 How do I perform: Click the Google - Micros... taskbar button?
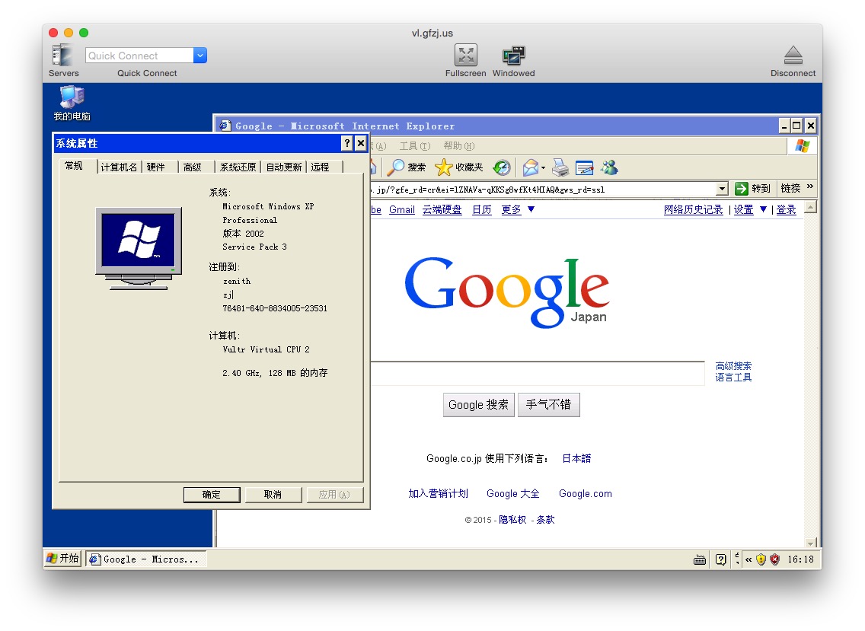coord(145,559)
